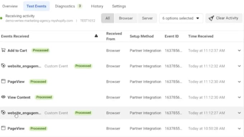Open the Settings tab
The height and width of the screenshot is (137, 244).
point(119,6)
